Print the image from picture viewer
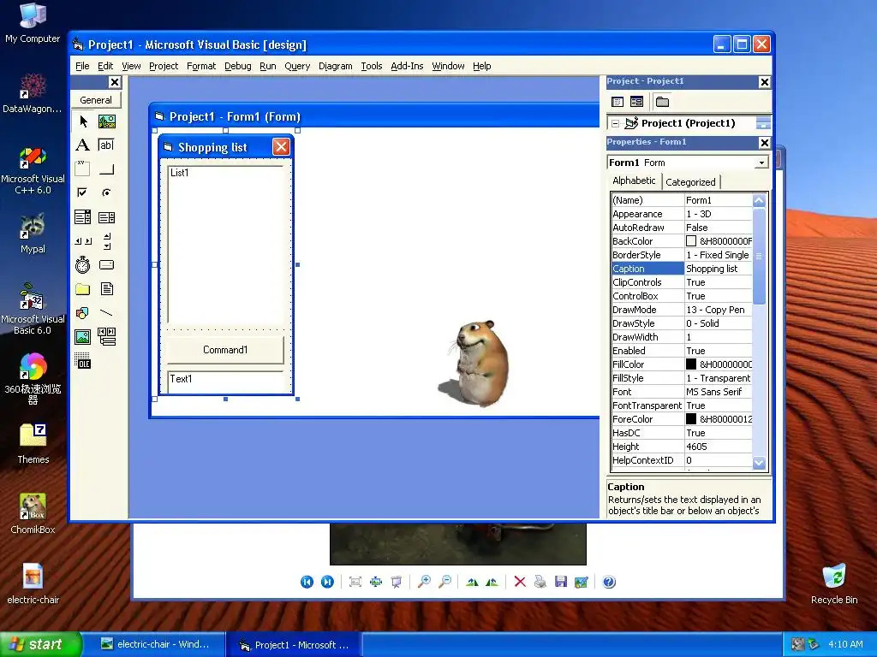 (540, 582)
